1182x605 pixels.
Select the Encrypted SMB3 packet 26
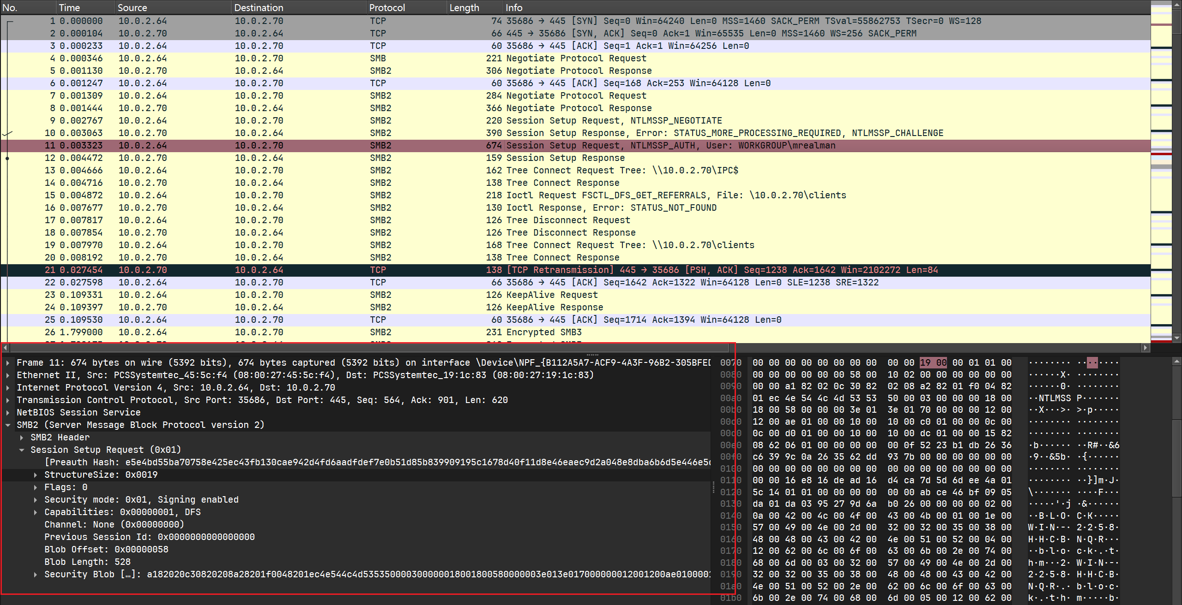click(x=544, y=332)
